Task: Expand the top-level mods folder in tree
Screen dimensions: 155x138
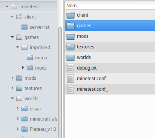Action: [x=12, y=78]
